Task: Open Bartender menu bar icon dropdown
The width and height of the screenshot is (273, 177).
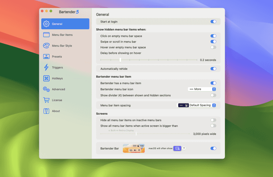Action: (202, 89)
